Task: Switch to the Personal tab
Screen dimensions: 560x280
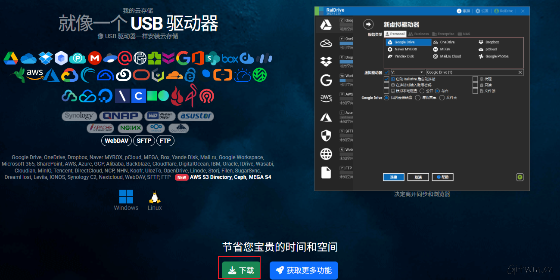Action: click(x=395, y=34)
